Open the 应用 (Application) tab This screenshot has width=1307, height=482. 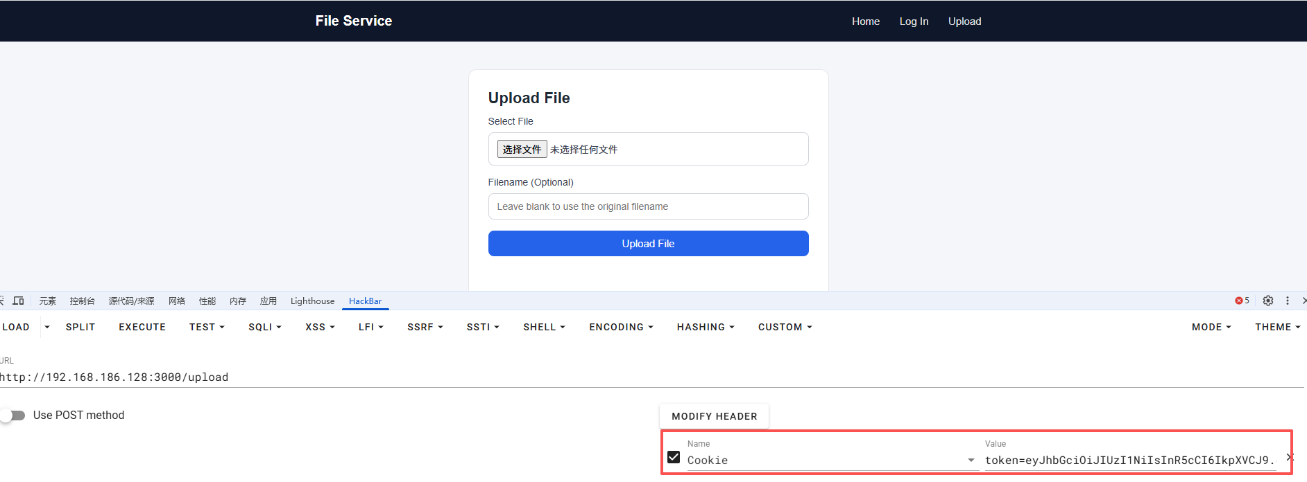coord(268,301)
